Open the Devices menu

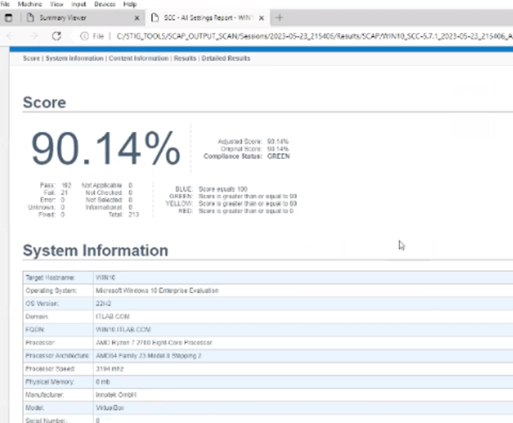point(105,4)
